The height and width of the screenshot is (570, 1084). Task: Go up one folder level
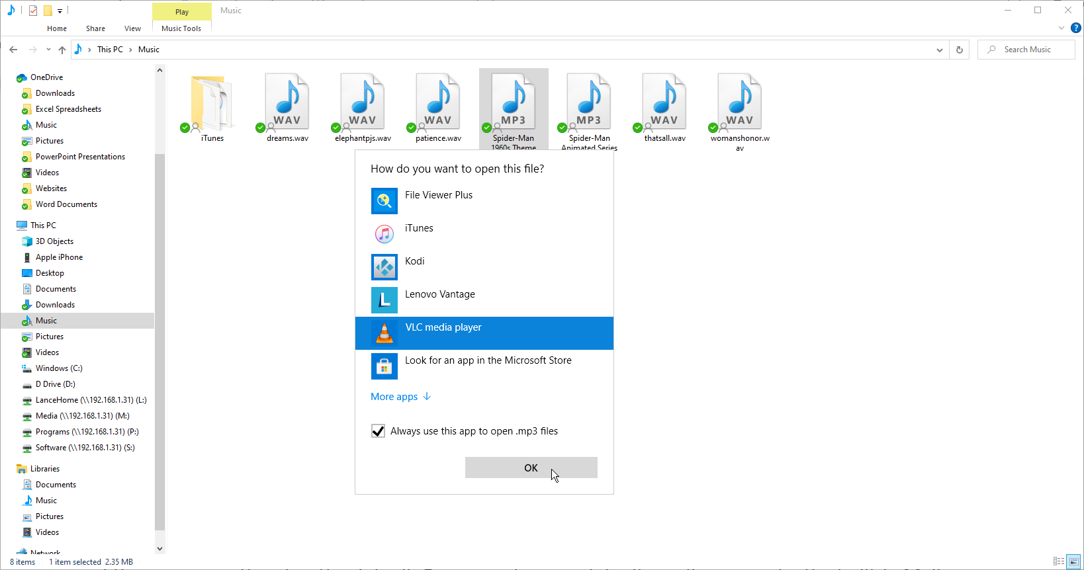click(62, 50)
